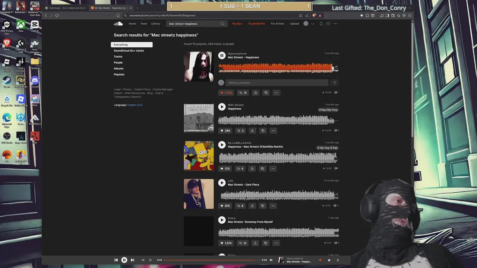Image resolution: width=477 pixels, height=268 pixels.
Task: Open more options for Hypocryptocal track
Action: tap(276, 93)
